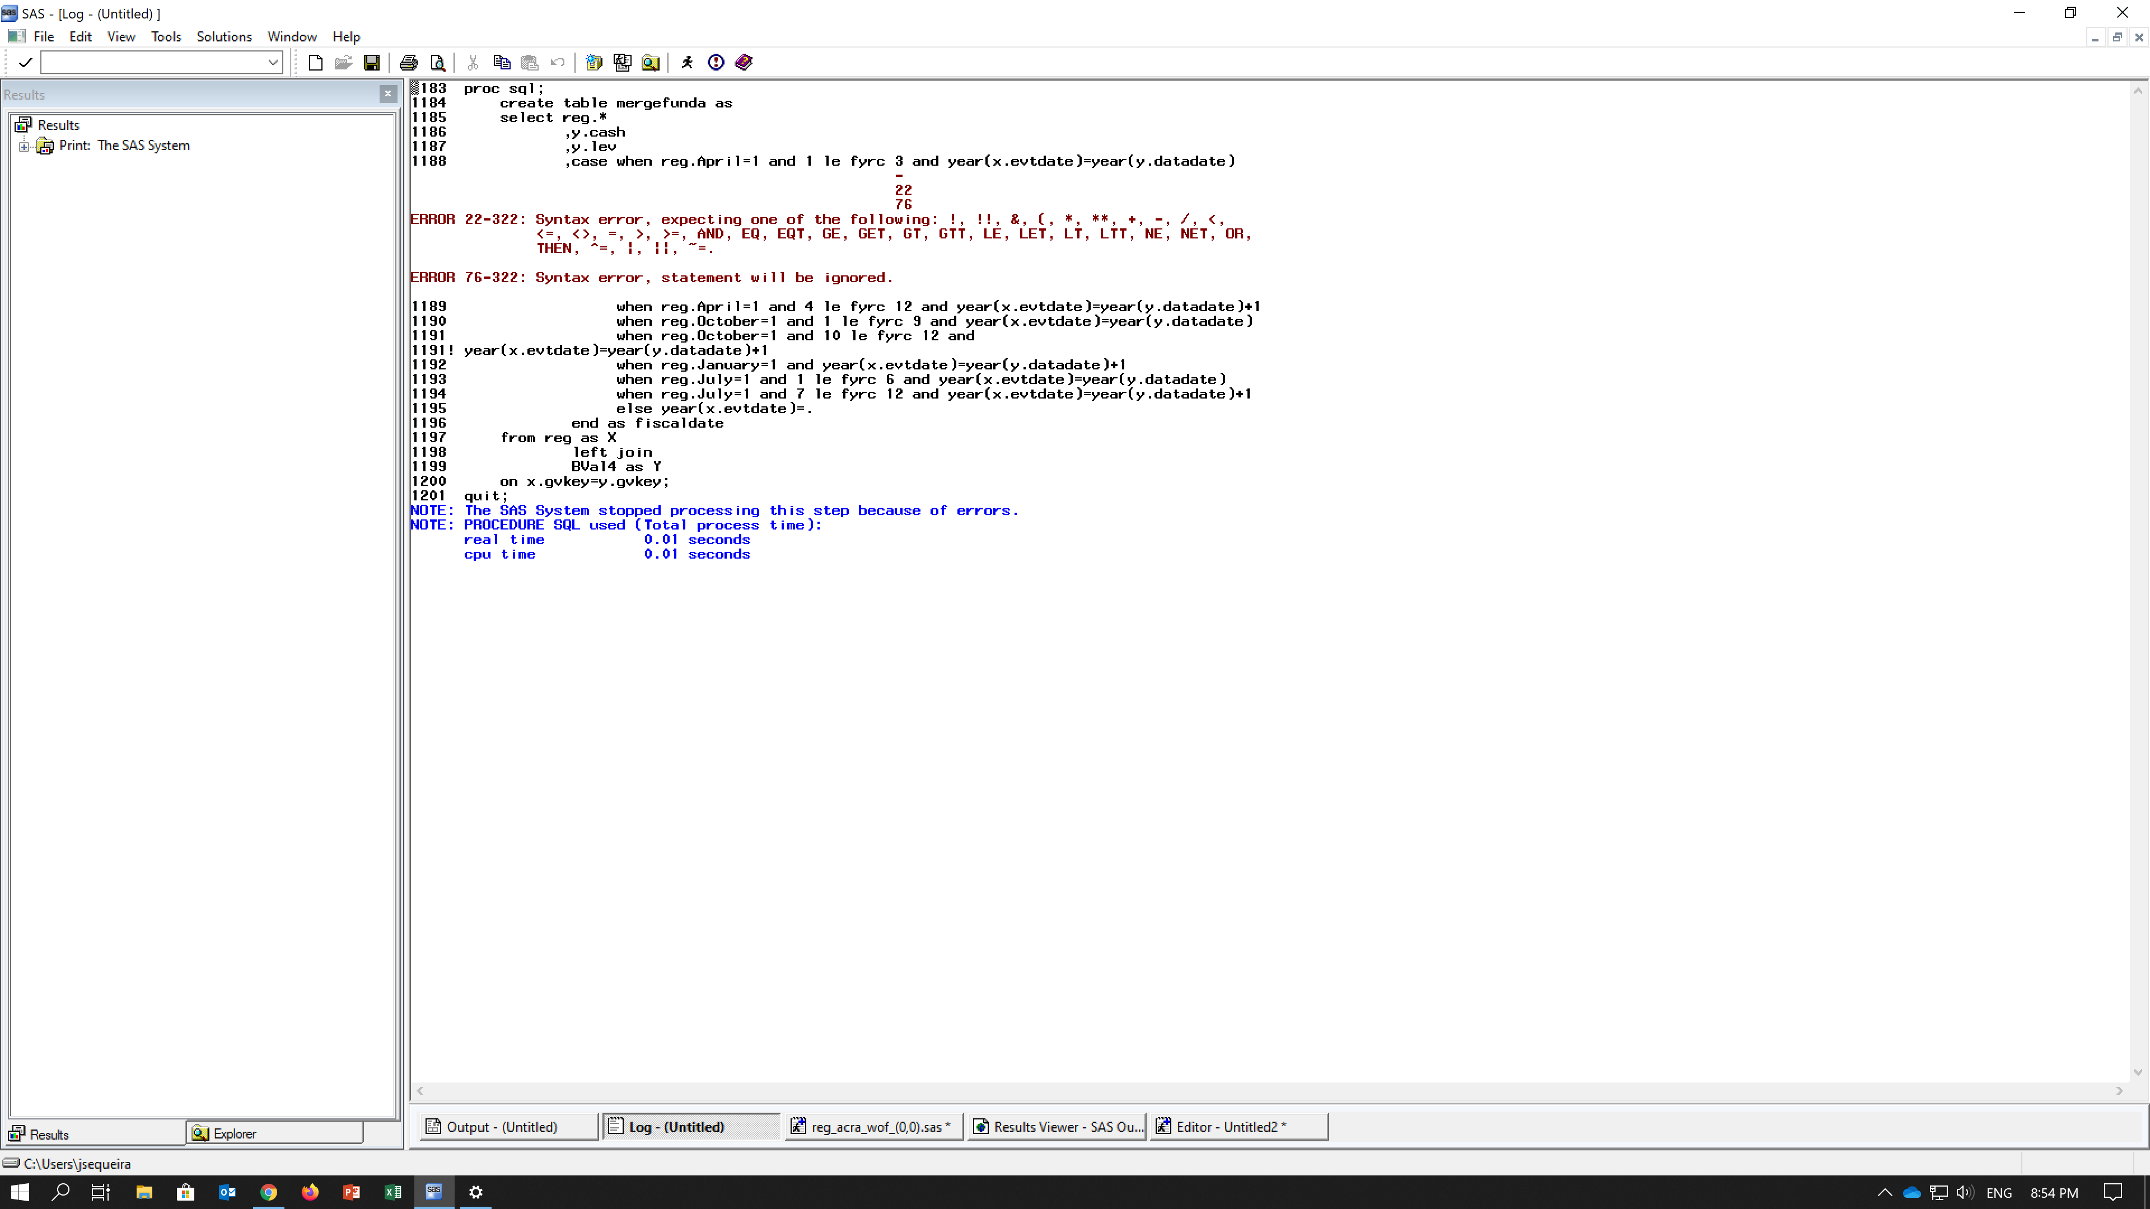Click the Print toolbar icon
This screenshot has width=2150, height=1209.
(x=408, y=63)
